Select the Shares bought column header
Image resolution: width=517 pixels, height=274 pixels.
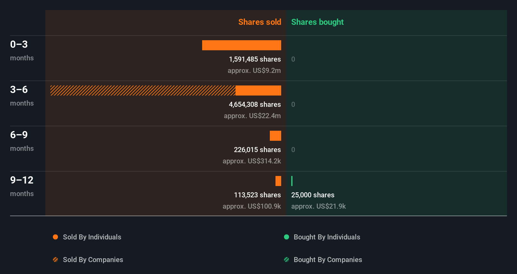click(317, 22)
